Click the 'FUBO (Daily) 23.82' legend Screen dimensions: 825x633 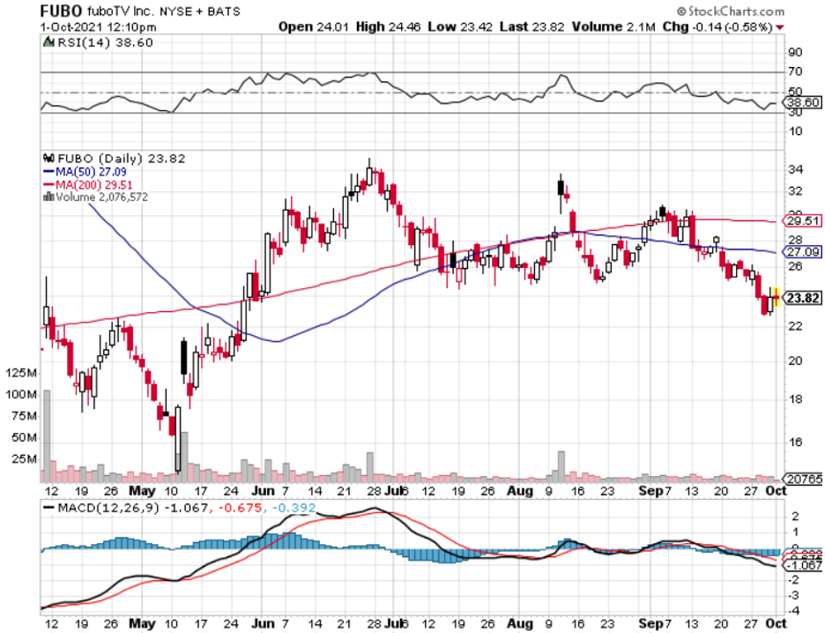122,159
